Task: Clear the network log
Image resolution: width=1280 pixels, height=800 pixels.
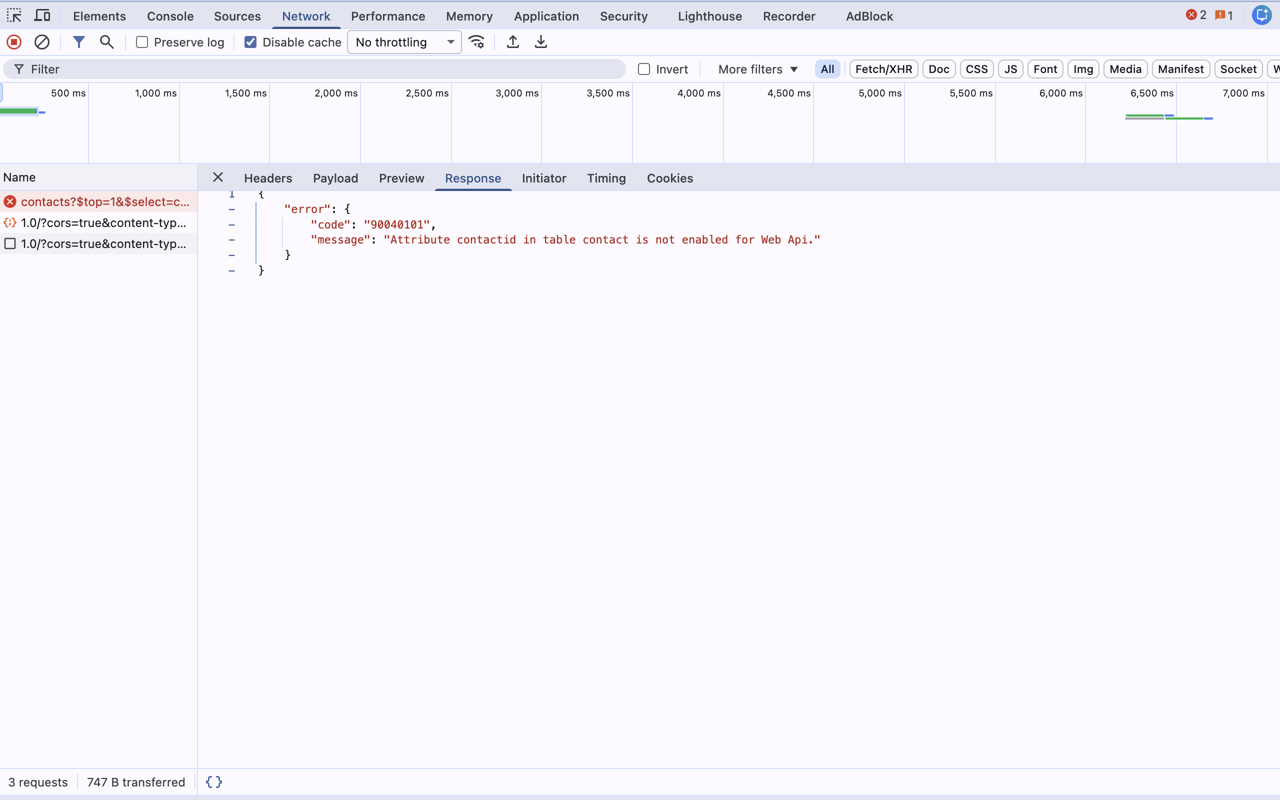Action: coord(42,42)
